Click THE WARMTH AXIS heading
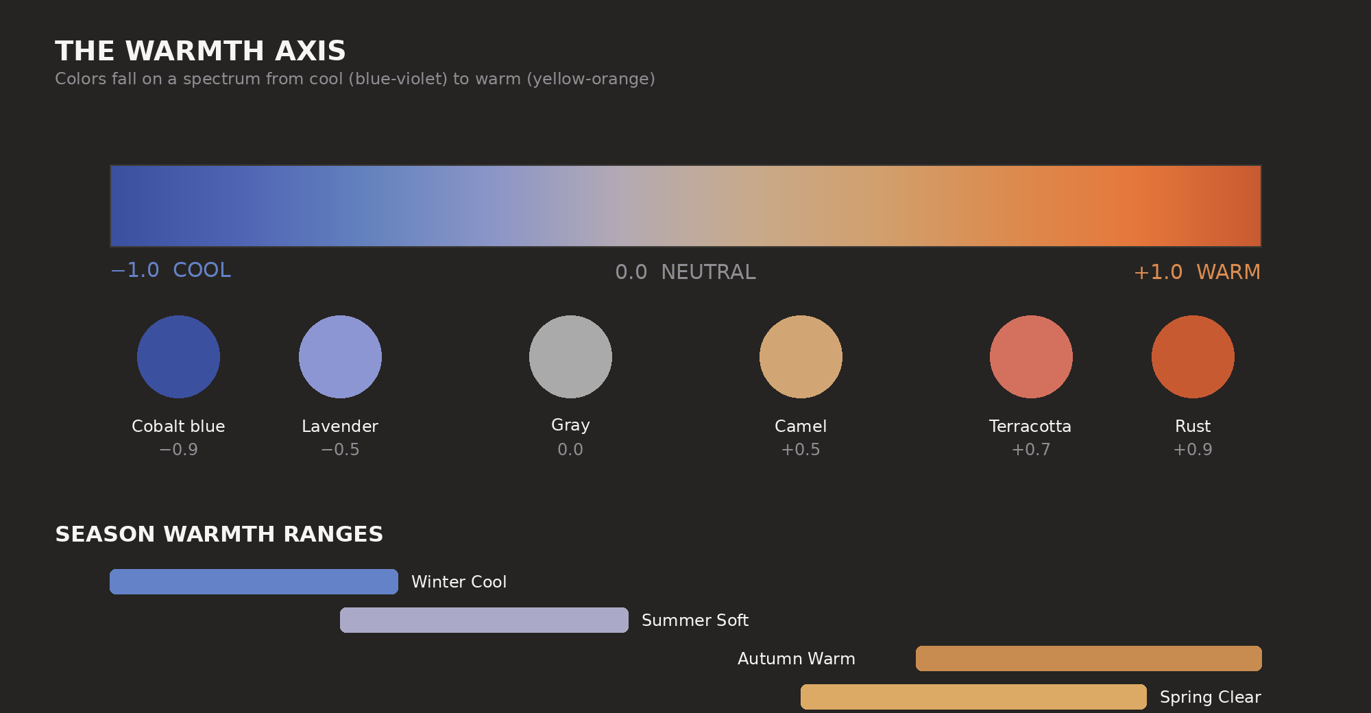Image resolution: width=1371 pixels, height=713 pixels. [x=201, y=50]
